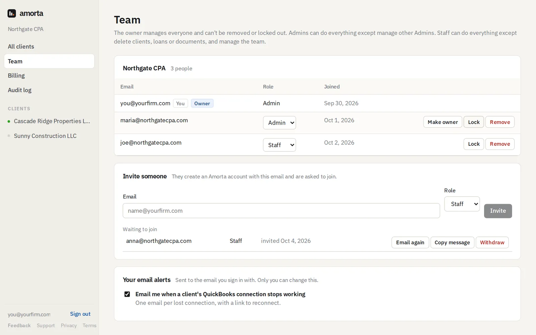The height and width of the screenshot is (335, 536).
Task: Sign out of the account
Action: 80,314
